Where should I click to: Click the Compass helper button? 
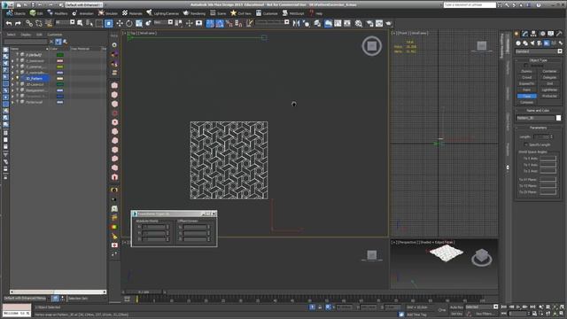[526, 103]
